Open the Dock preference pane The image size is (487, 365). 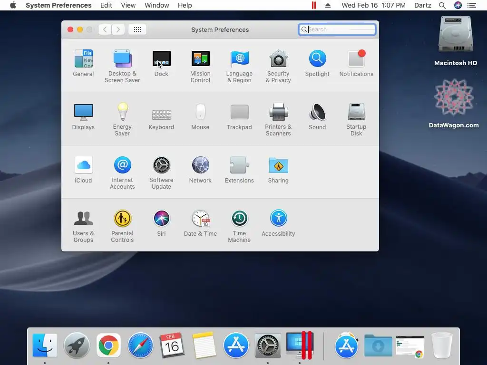tap(161, 63)
